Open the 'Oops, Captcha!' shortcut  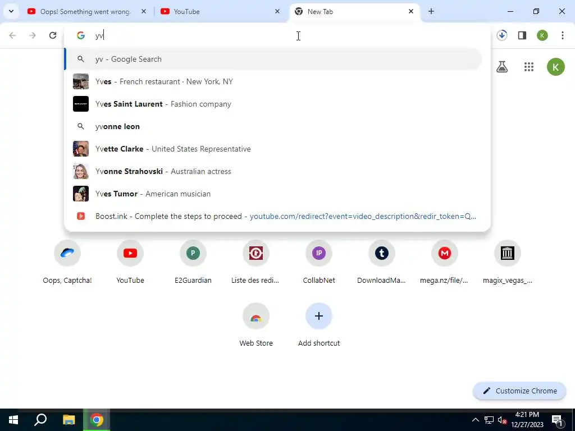tap(67, 263)
